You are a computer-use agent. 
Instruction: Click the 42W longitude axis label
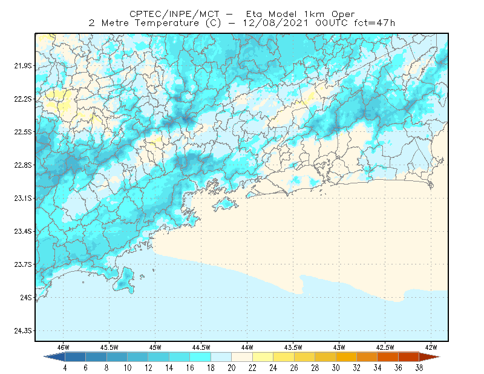click(x=431, y=347)
